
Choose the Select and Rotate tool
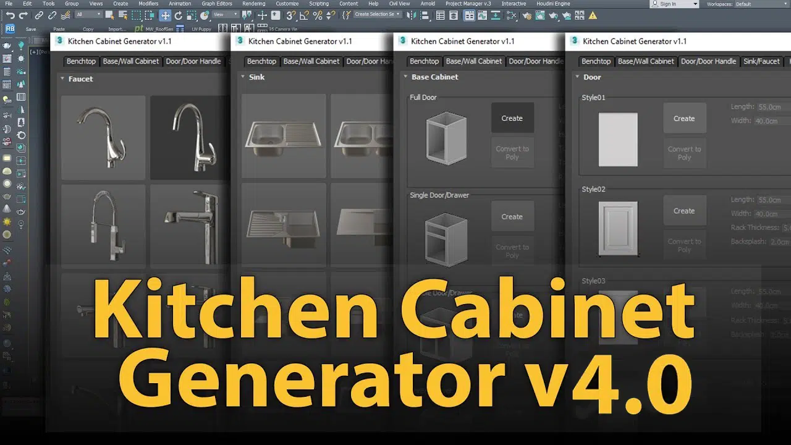pos(178,15)
